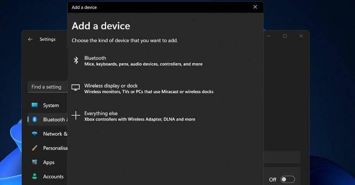
Task: Click the Personalisation paintbrush icon
Action: click(35, 148)
